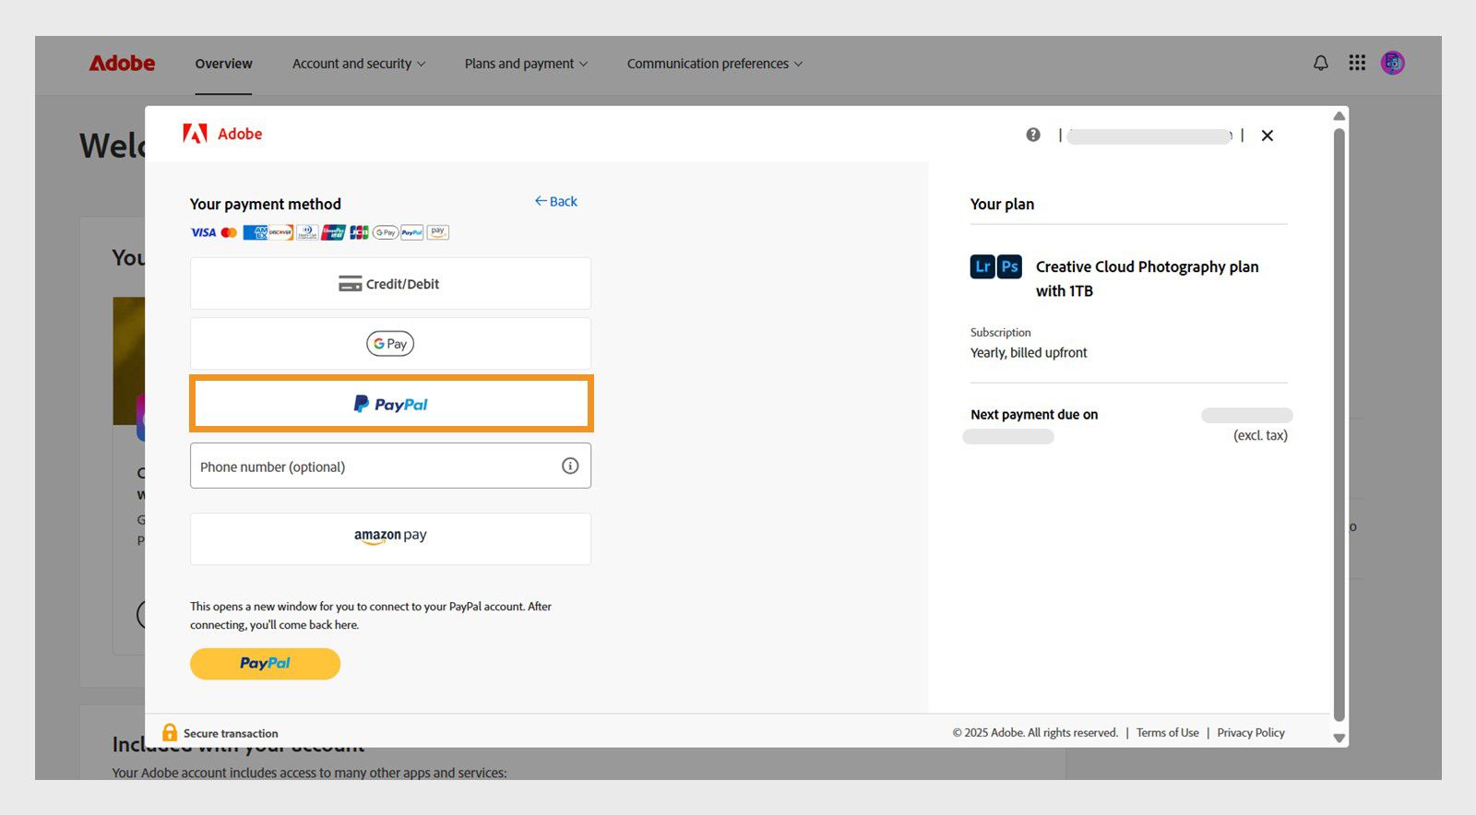Choose the amazon pay payment option
The height and width of the screenshot is (815, 1476).
click(390, 538)
